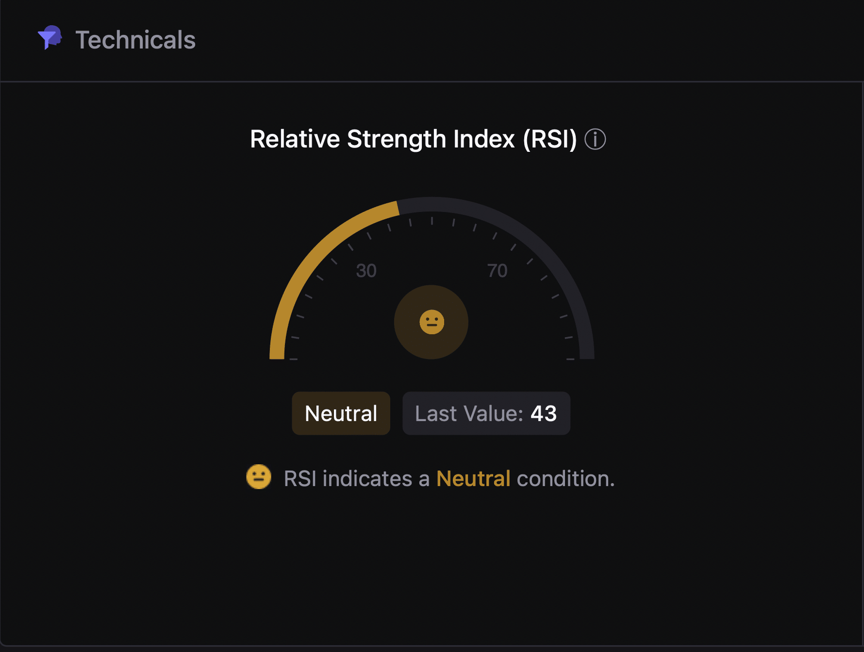Click the 70 marker on the gauge
Screen dimensions: 864x652
(x=497, y=271)
